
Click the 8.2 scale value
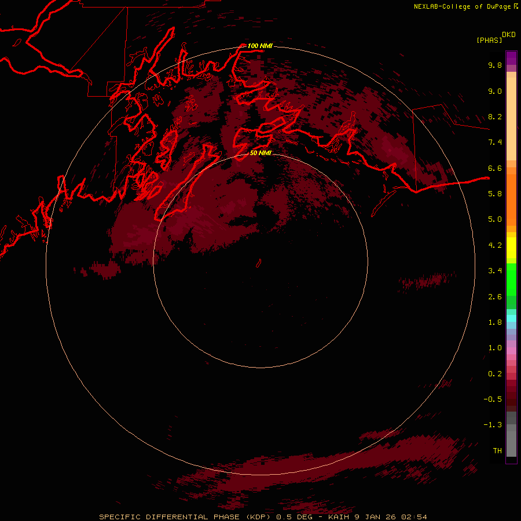pyautogui.click(x=495, y=116)
